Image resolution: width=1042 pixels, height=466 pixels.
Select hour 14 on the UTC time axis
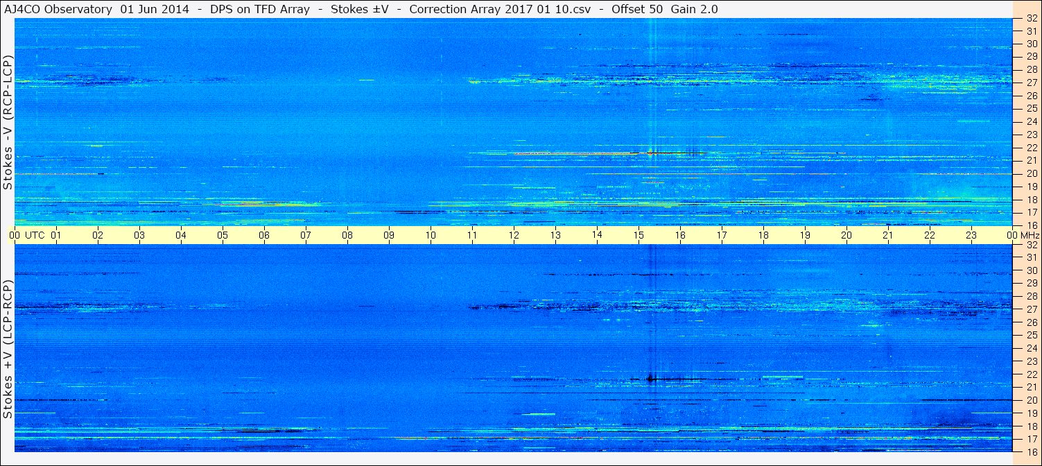click(x=597, y=234)
